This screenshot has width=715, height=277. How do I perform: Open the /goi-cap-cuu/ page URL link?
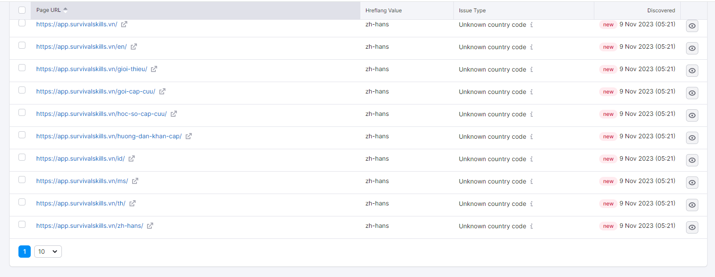pos(96,91)
